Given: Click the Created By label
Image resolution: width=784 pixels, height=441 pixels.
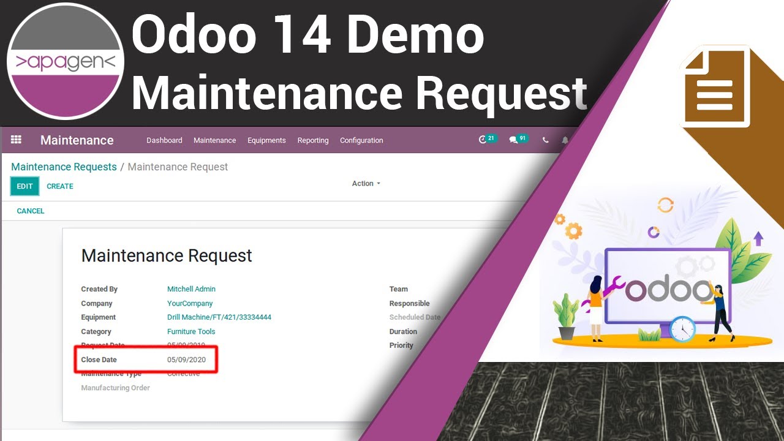Looking at the screenshot, I should click(99, 289).
